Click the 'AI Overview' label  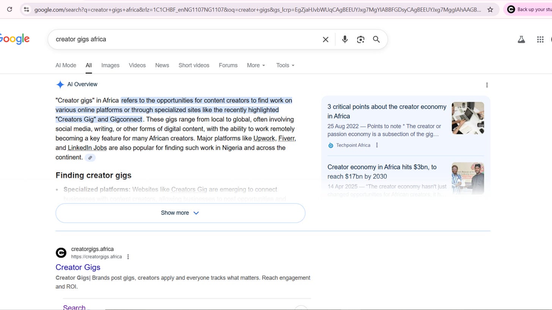(82, 84)
